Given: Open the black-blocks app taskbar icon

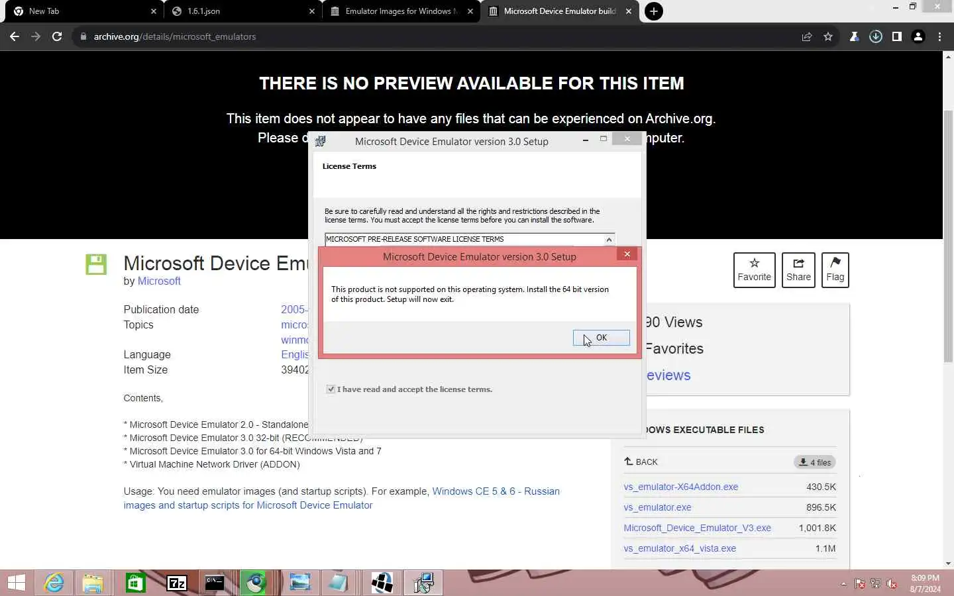Looking at the screenshot, I should tap(382, 583).
